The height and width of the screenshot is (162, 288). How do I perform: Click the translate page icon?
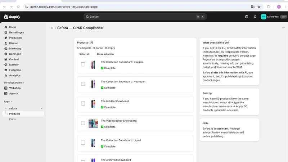pos(253,7)
